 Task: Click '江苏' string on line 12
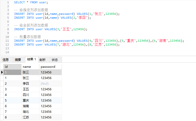click(98, 45)
